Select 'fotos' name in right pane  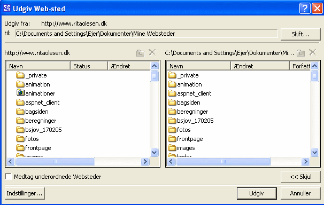(184, 130)
